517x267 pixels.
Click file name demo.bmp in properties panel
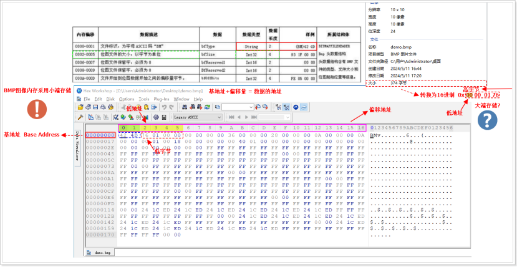pyautogui.click(x=401, y=47)
